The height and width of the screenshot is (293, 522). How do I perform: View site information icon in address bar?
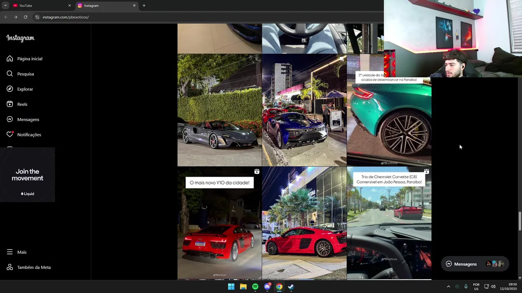click(x=37, y=17)
